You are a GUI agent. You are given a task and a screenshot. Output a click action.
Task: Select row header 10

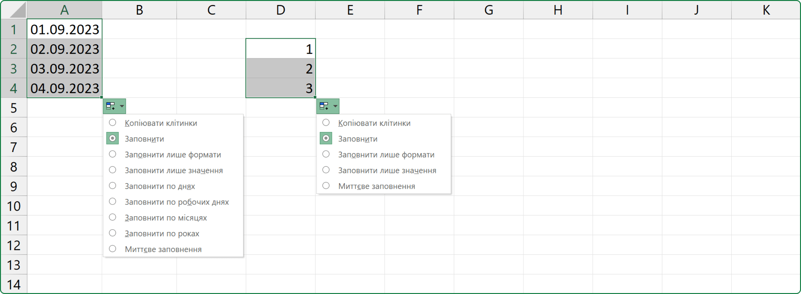[x=14, y=206]
